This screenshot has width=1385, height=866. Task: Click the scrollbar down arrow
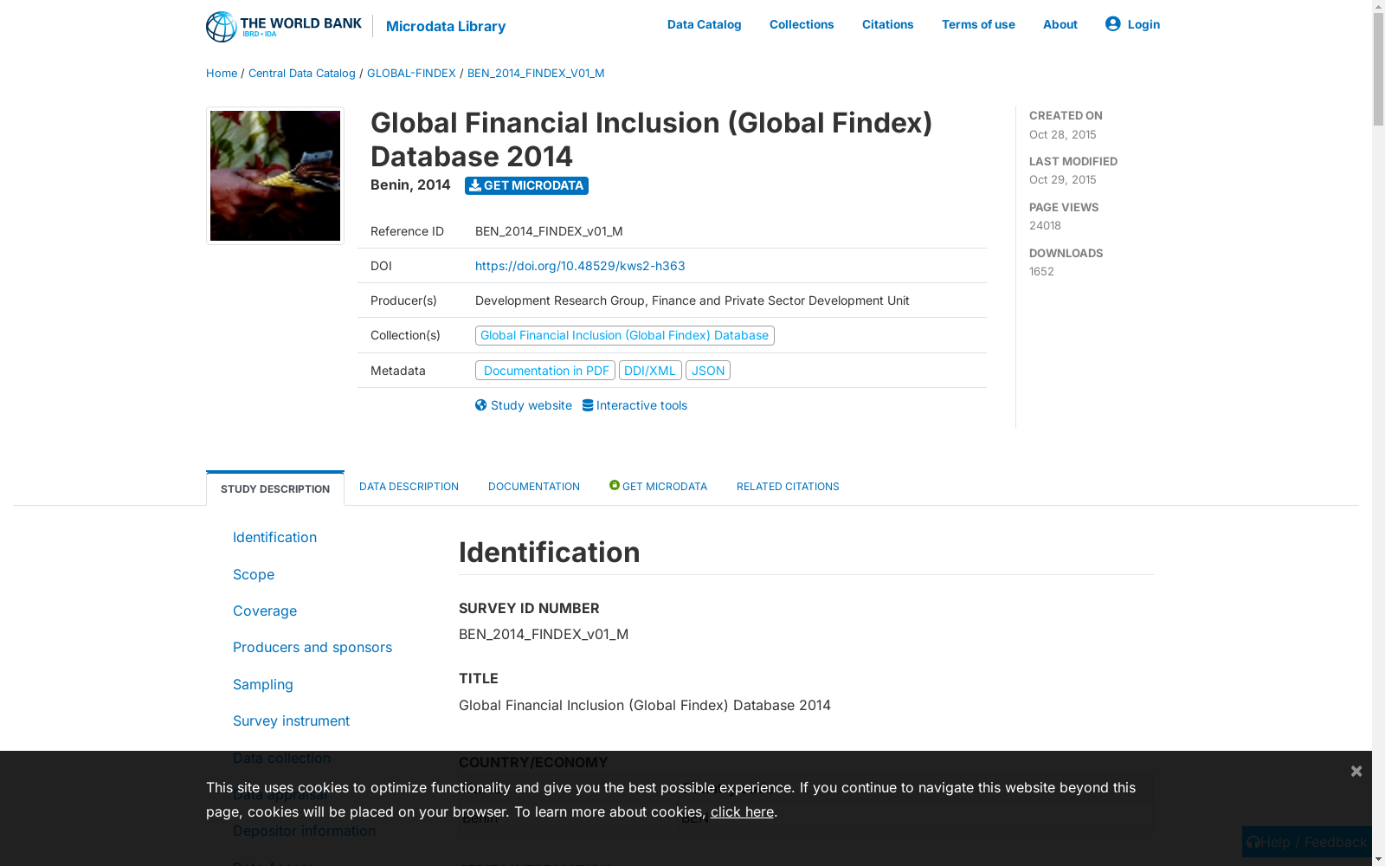tap(1378, 859)
